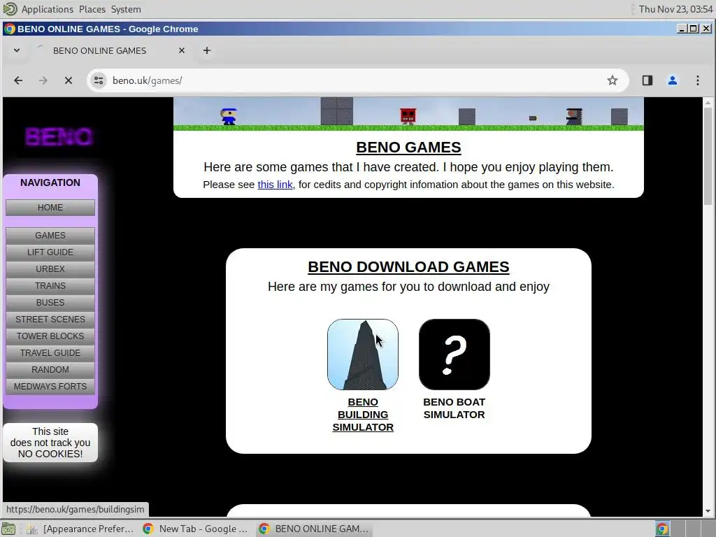Close the BENO ONLINE GAMES tab
Image resolution: width=716 pixels, height=537 pixels.
pyautogui.click(x=182, y=50)
